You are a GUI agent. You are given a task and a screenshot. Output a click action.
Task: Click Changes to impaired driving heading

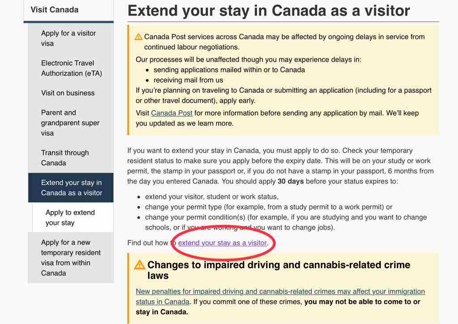coord(279,270)
